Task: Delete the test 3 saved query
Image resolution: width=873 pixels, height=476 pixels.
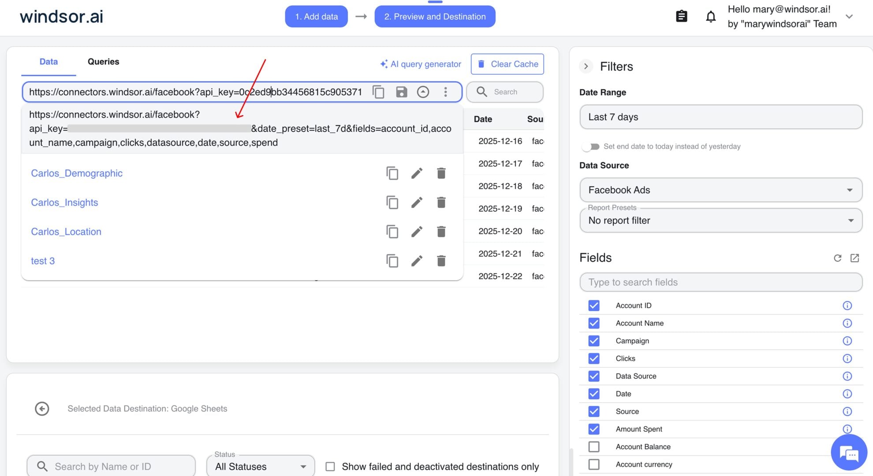Action: tap(441, 261)
